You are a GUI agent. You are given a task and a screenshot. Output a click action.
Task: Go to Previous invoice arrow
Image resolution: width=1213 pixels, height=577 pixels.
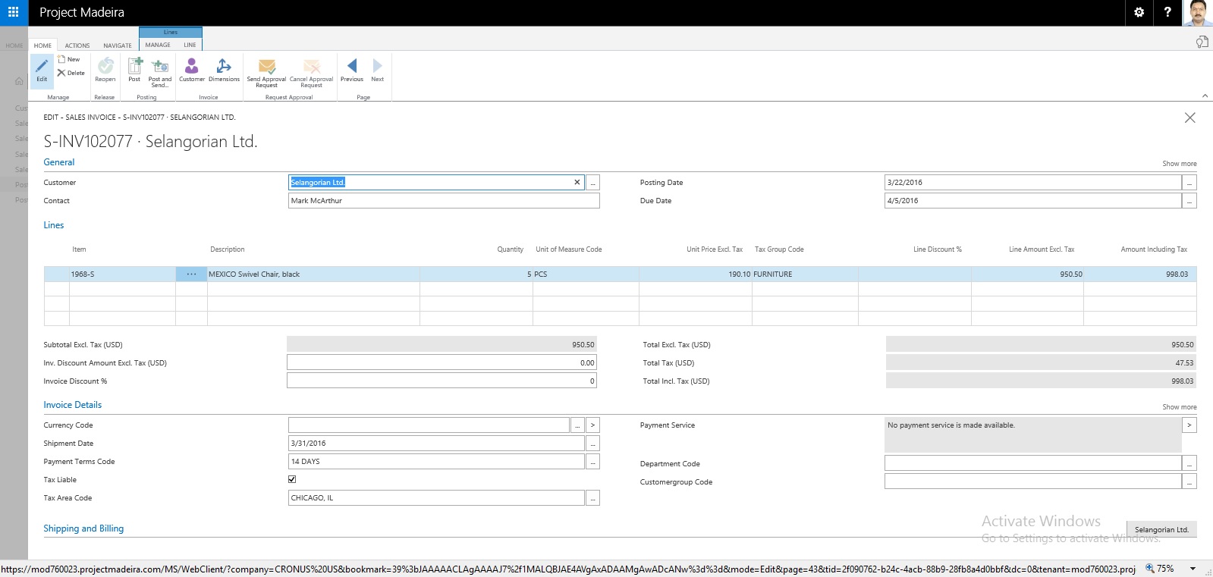351,67
